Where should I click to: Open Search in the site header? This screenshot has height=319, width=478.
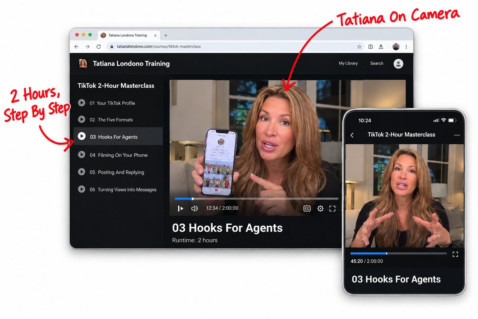377,63
